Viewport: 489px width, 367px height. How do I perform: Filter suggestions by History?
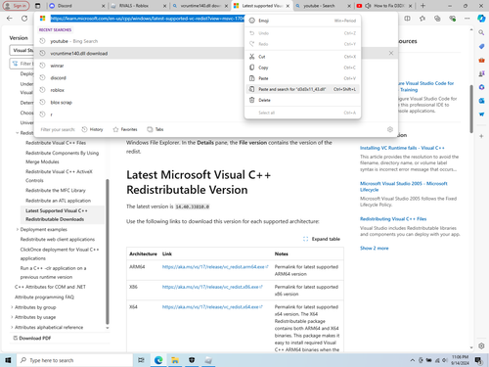[x=92, y=129]
